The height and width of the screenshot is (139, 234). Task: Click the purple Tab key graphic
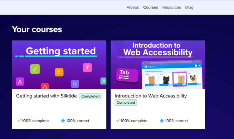[x=127, y=75]
